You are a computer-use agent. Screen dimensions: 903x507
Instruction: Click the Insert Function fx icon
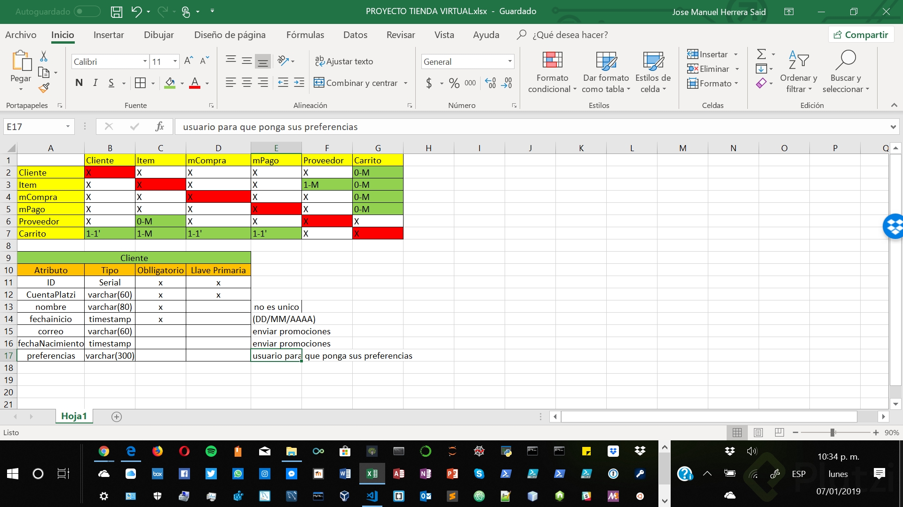tap(159, 126)
